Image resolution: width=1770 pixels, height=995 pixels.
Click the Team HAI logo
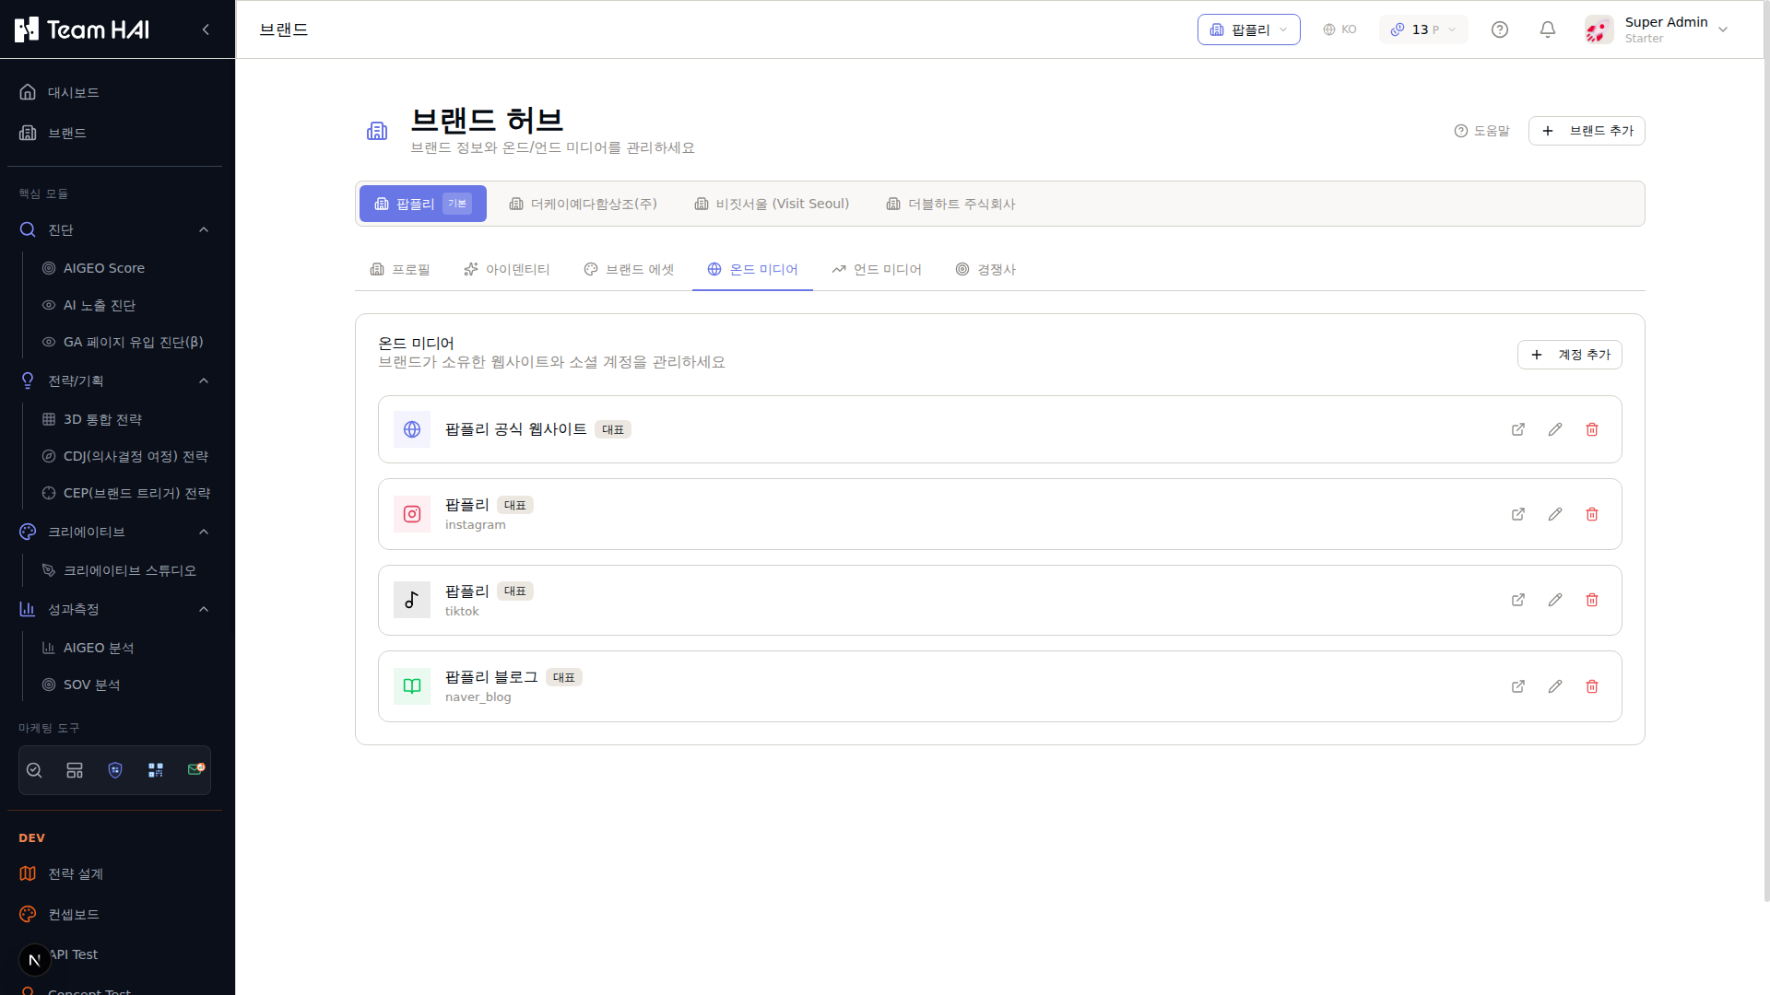pyautogui.click(x=82, y=29)
